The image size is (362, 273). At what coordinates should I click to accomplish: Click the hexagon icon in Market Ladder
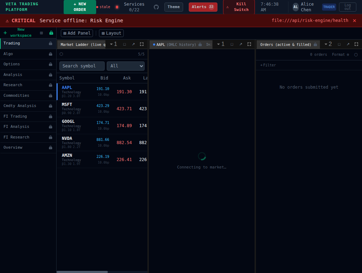click(61, 54)
